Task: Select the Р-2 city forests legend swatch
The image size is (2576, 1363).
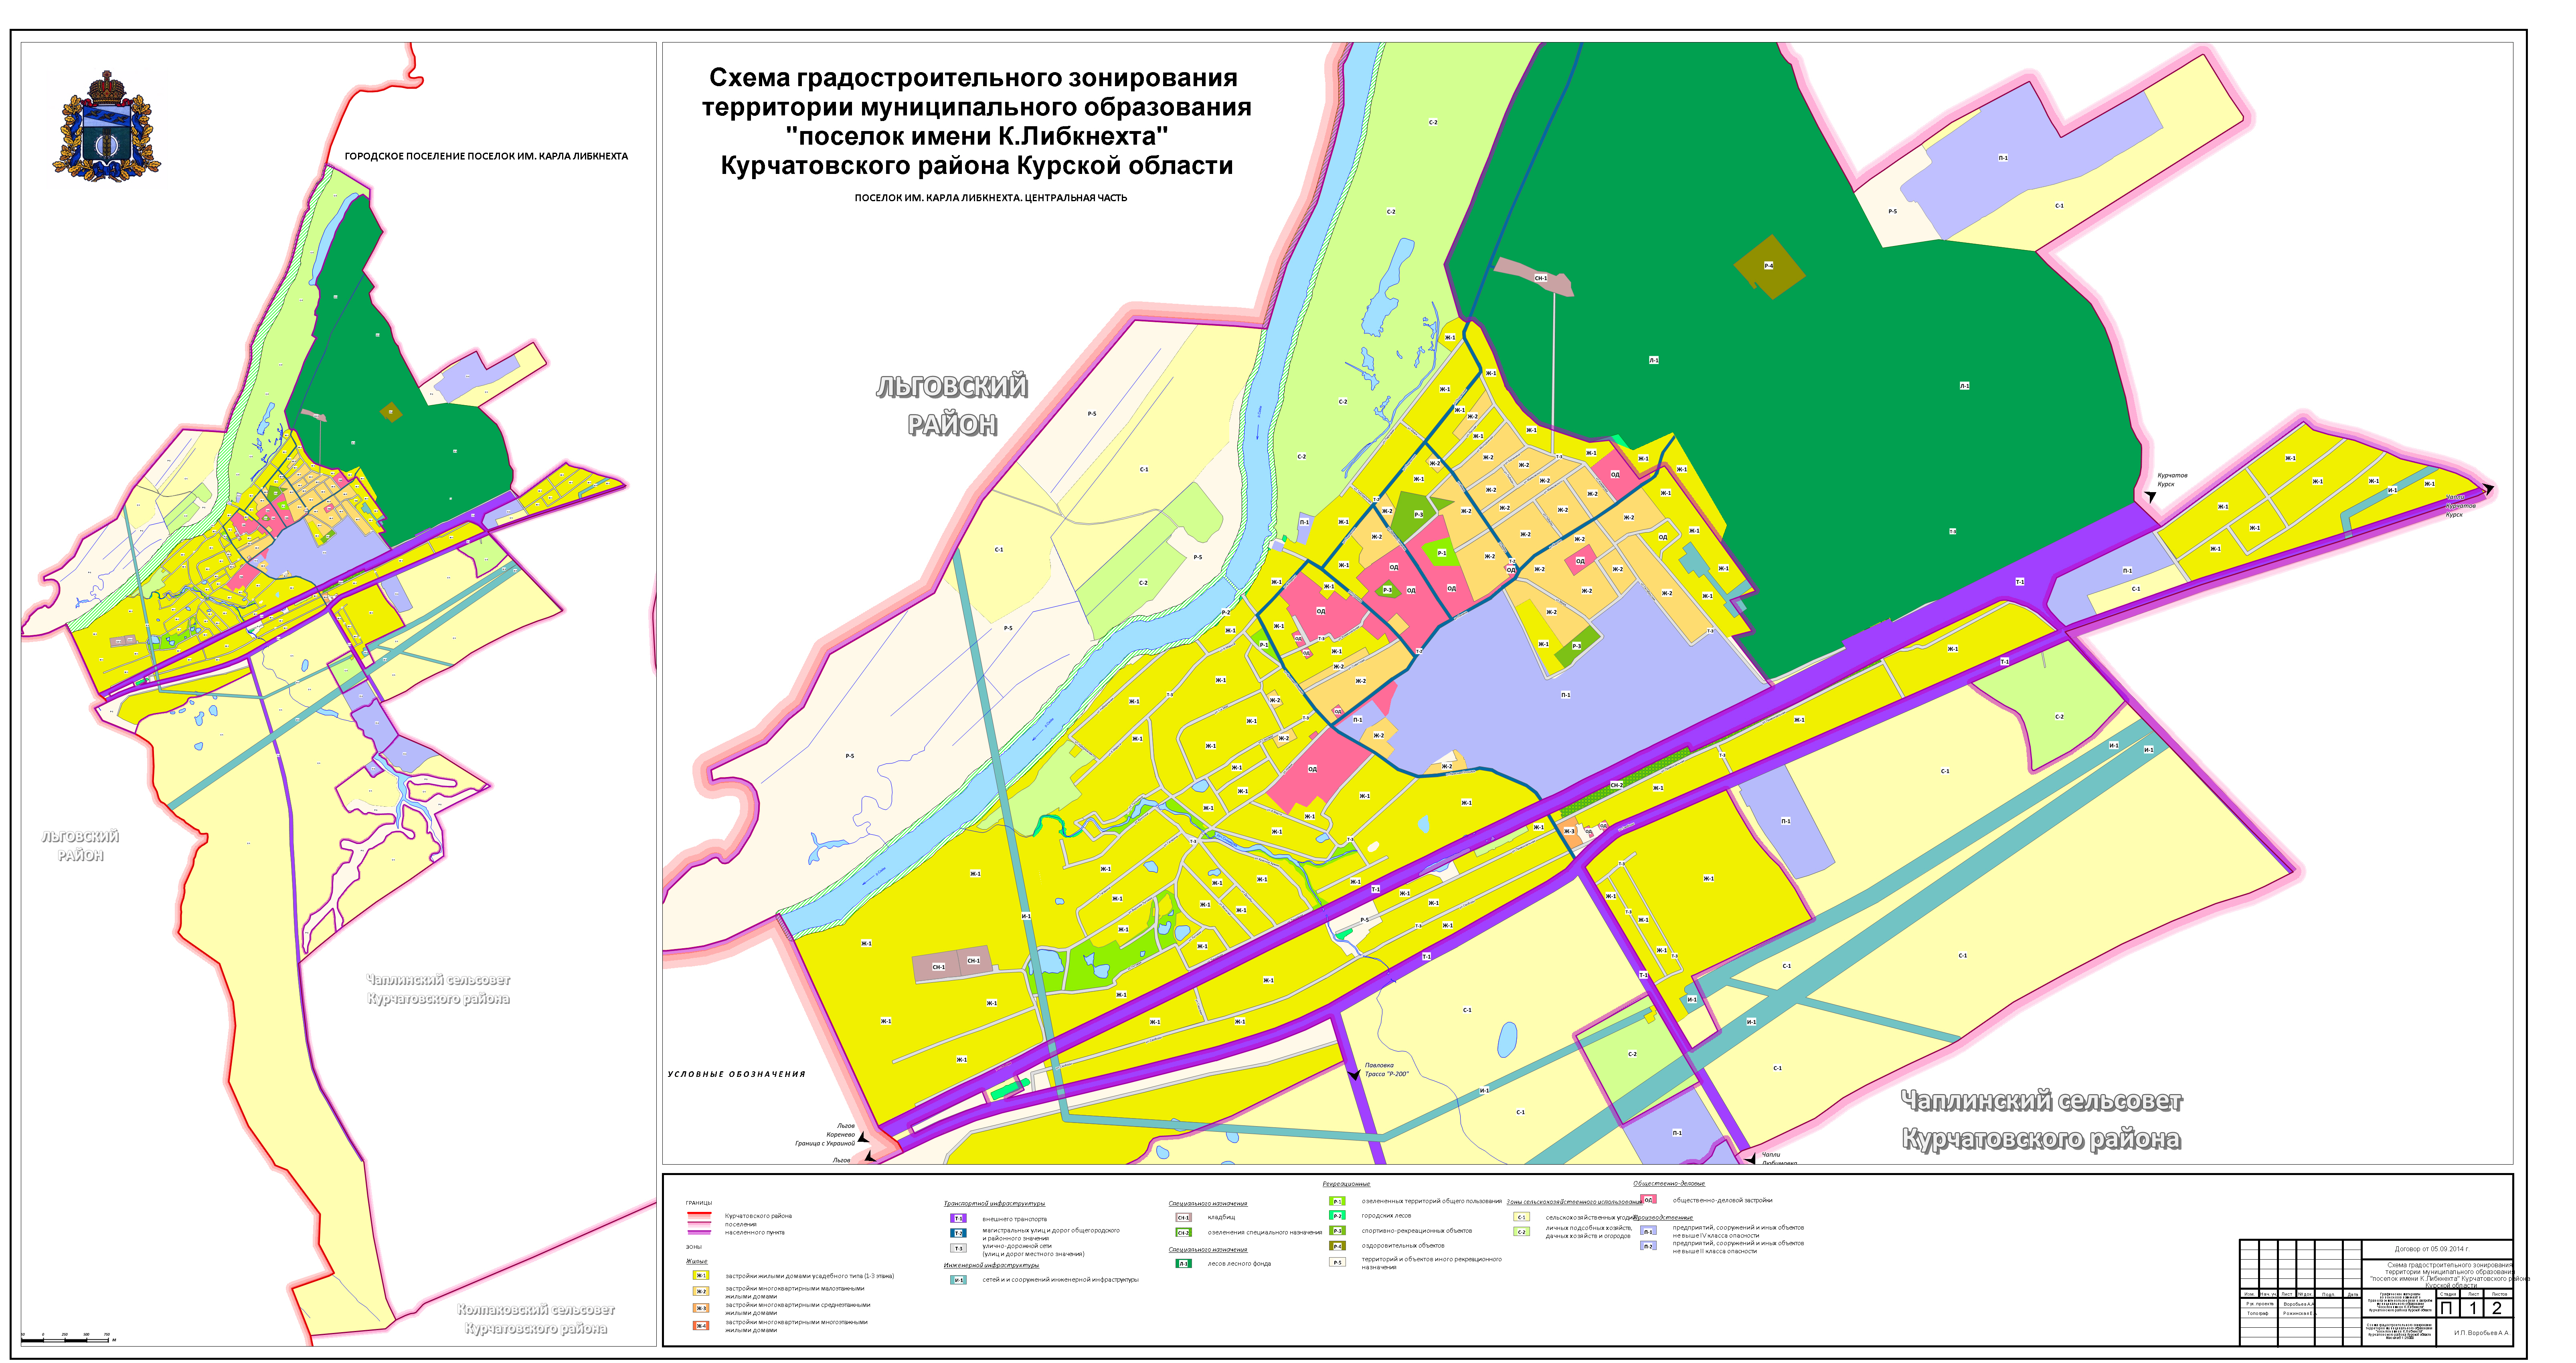Action: [x=1337, y=1215]
